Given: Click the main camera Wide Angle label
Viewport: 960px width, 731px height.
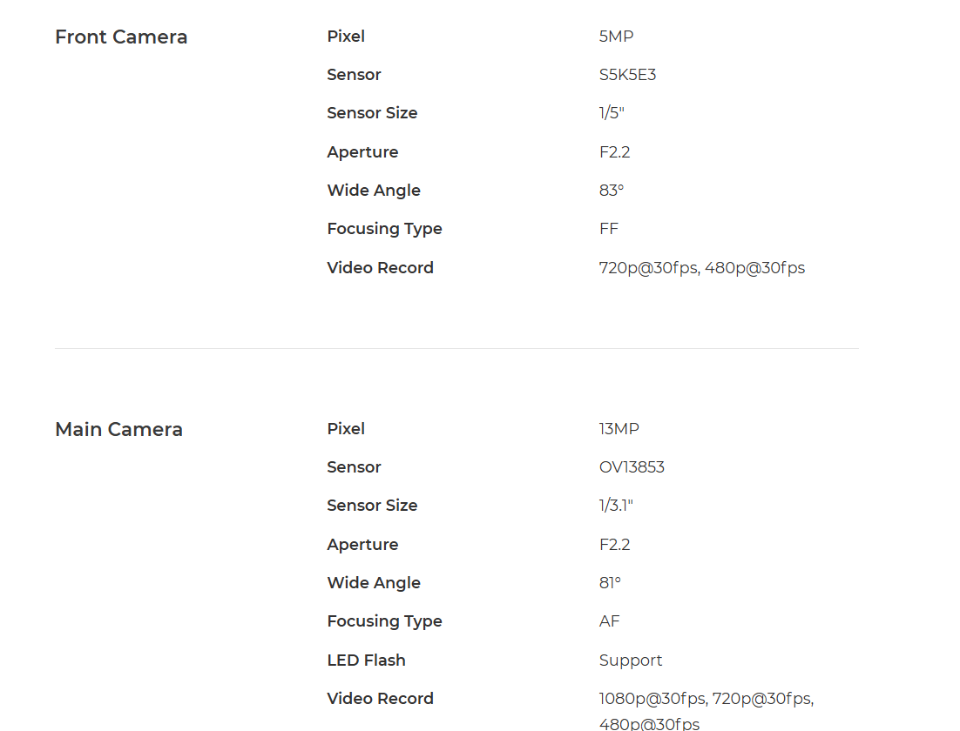Looking at the screenshot, I should [374, 583].
